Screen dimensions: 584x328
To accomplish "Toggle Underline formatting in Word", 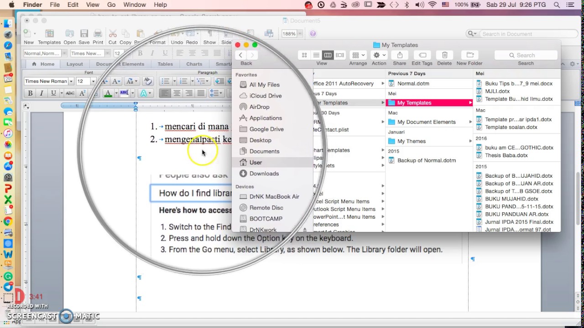I will (53, 93).
